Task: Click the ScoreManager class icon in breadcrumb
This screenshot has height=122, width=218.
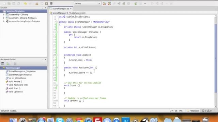Action: point(51,13)
